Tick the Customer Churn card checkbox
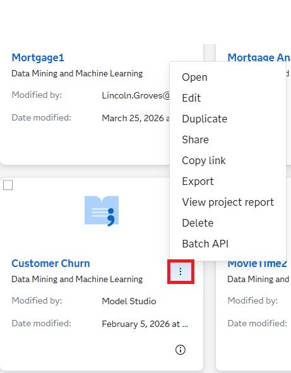Image resolution: width=291 pixels, height=373 pixels. [x=8, y=185]
